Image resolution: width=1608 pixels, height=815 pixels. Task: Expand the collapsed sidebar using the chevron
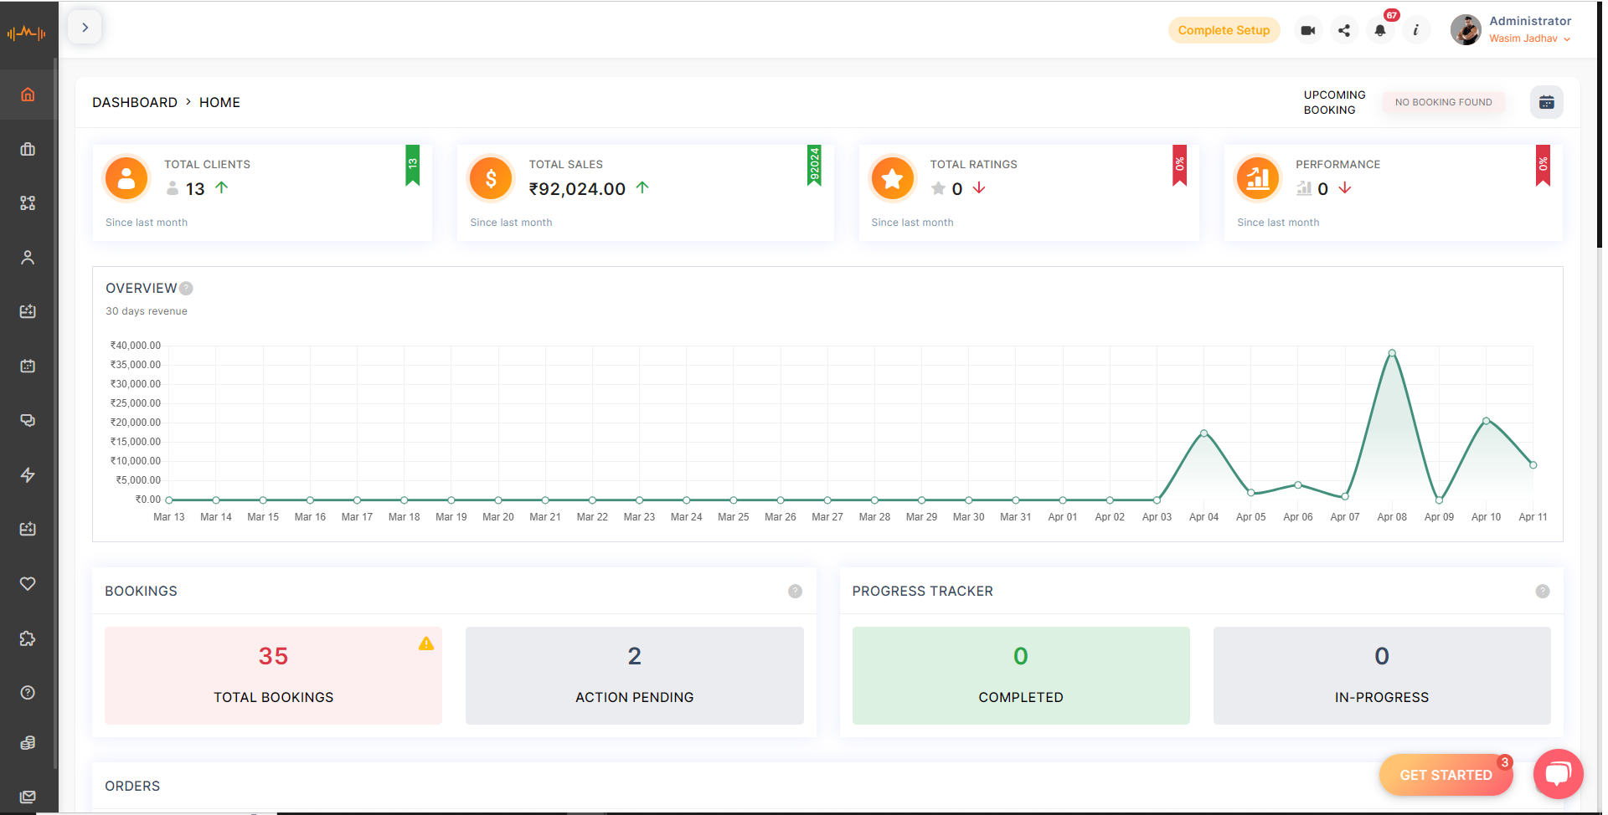(x=85, y=26)
